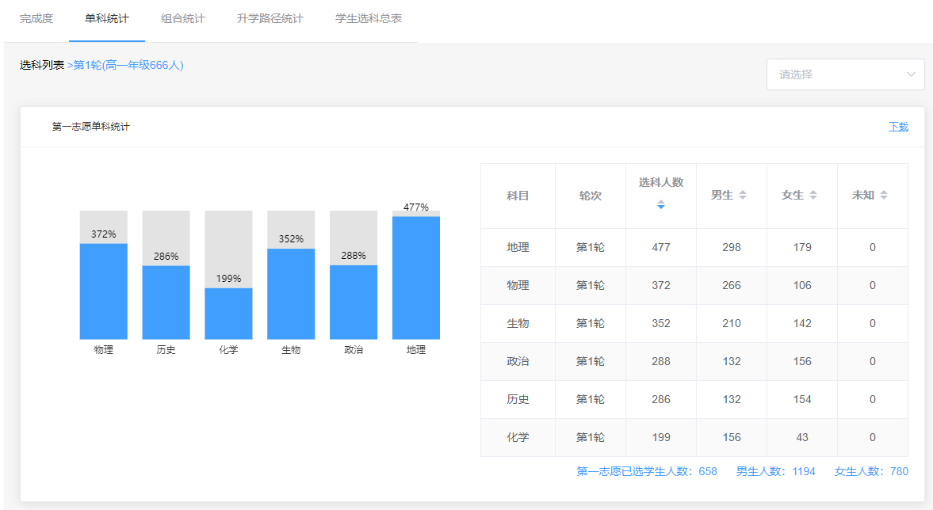Select 政治 cell in table
The image size is (933, 510).
(518, 361)
